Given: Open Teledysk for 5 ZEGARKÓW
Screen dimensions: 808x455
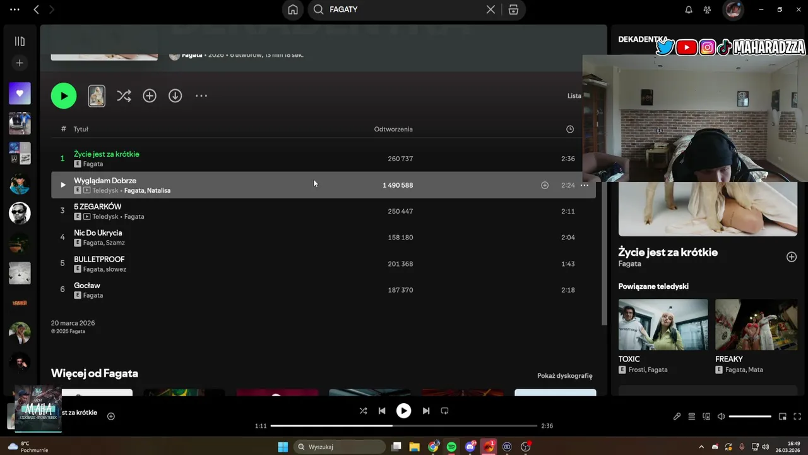Looking at the screenshot, I should click(105, 217).
